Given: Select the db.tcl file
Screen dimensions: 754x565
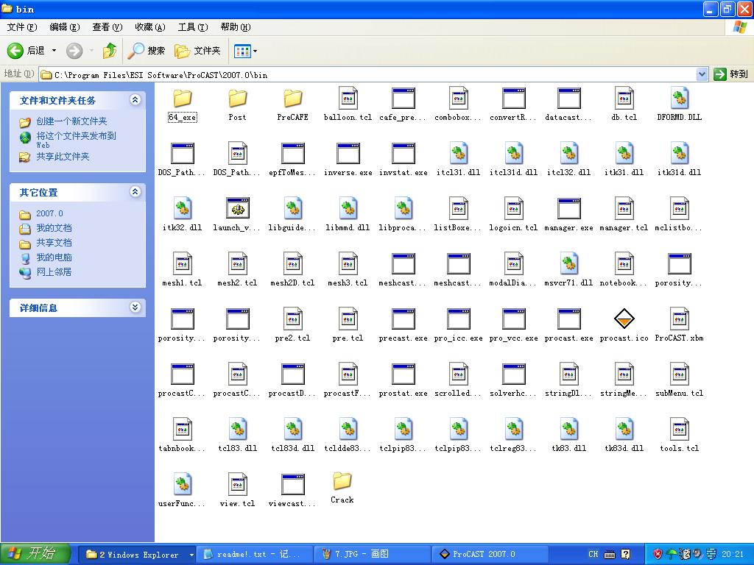Looking at the screenshot, I should pyautogui.click(x=624, y=105).
